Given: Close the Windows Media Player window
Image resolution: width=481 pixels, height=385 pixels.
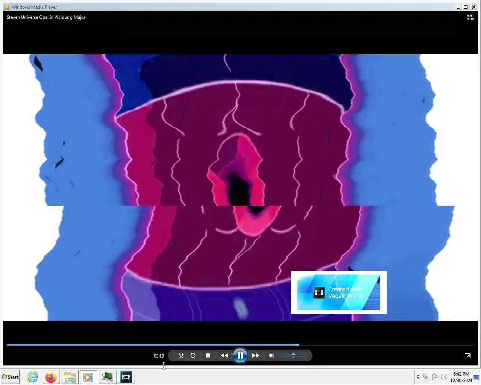Looking at the screenshot, I should coord(473,7).
